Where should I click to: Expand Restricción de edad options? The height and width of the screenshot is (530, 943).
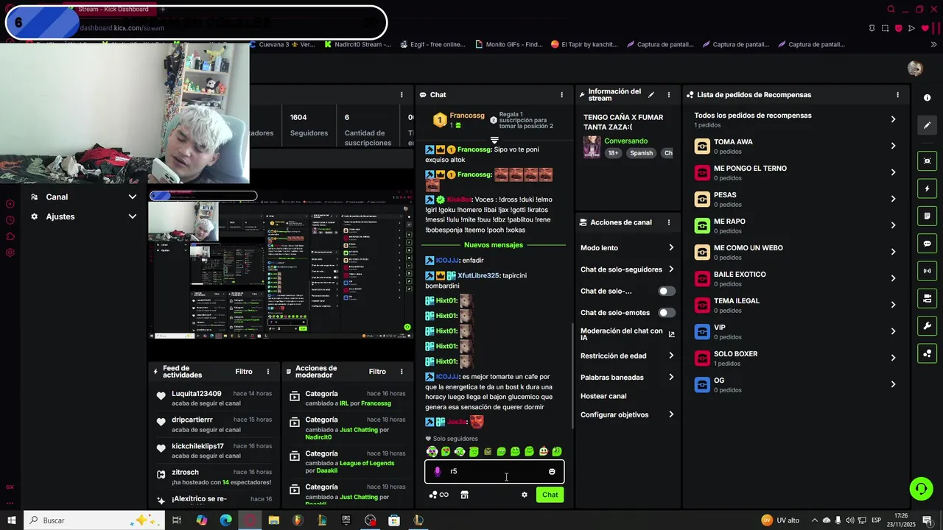click(x=627, y=356)
